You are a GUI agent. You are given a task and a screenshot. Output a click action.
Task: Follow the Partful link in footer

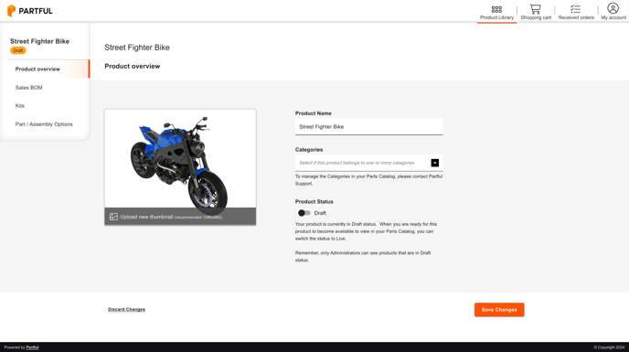33,347
